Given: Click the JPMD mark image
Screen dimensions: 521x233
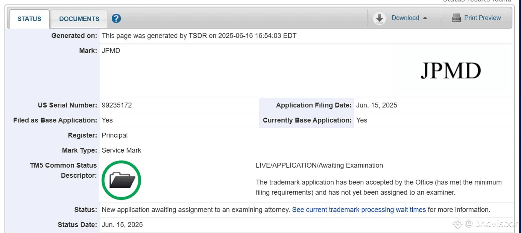Looking at the screenshot, I should tap(451, 71).
